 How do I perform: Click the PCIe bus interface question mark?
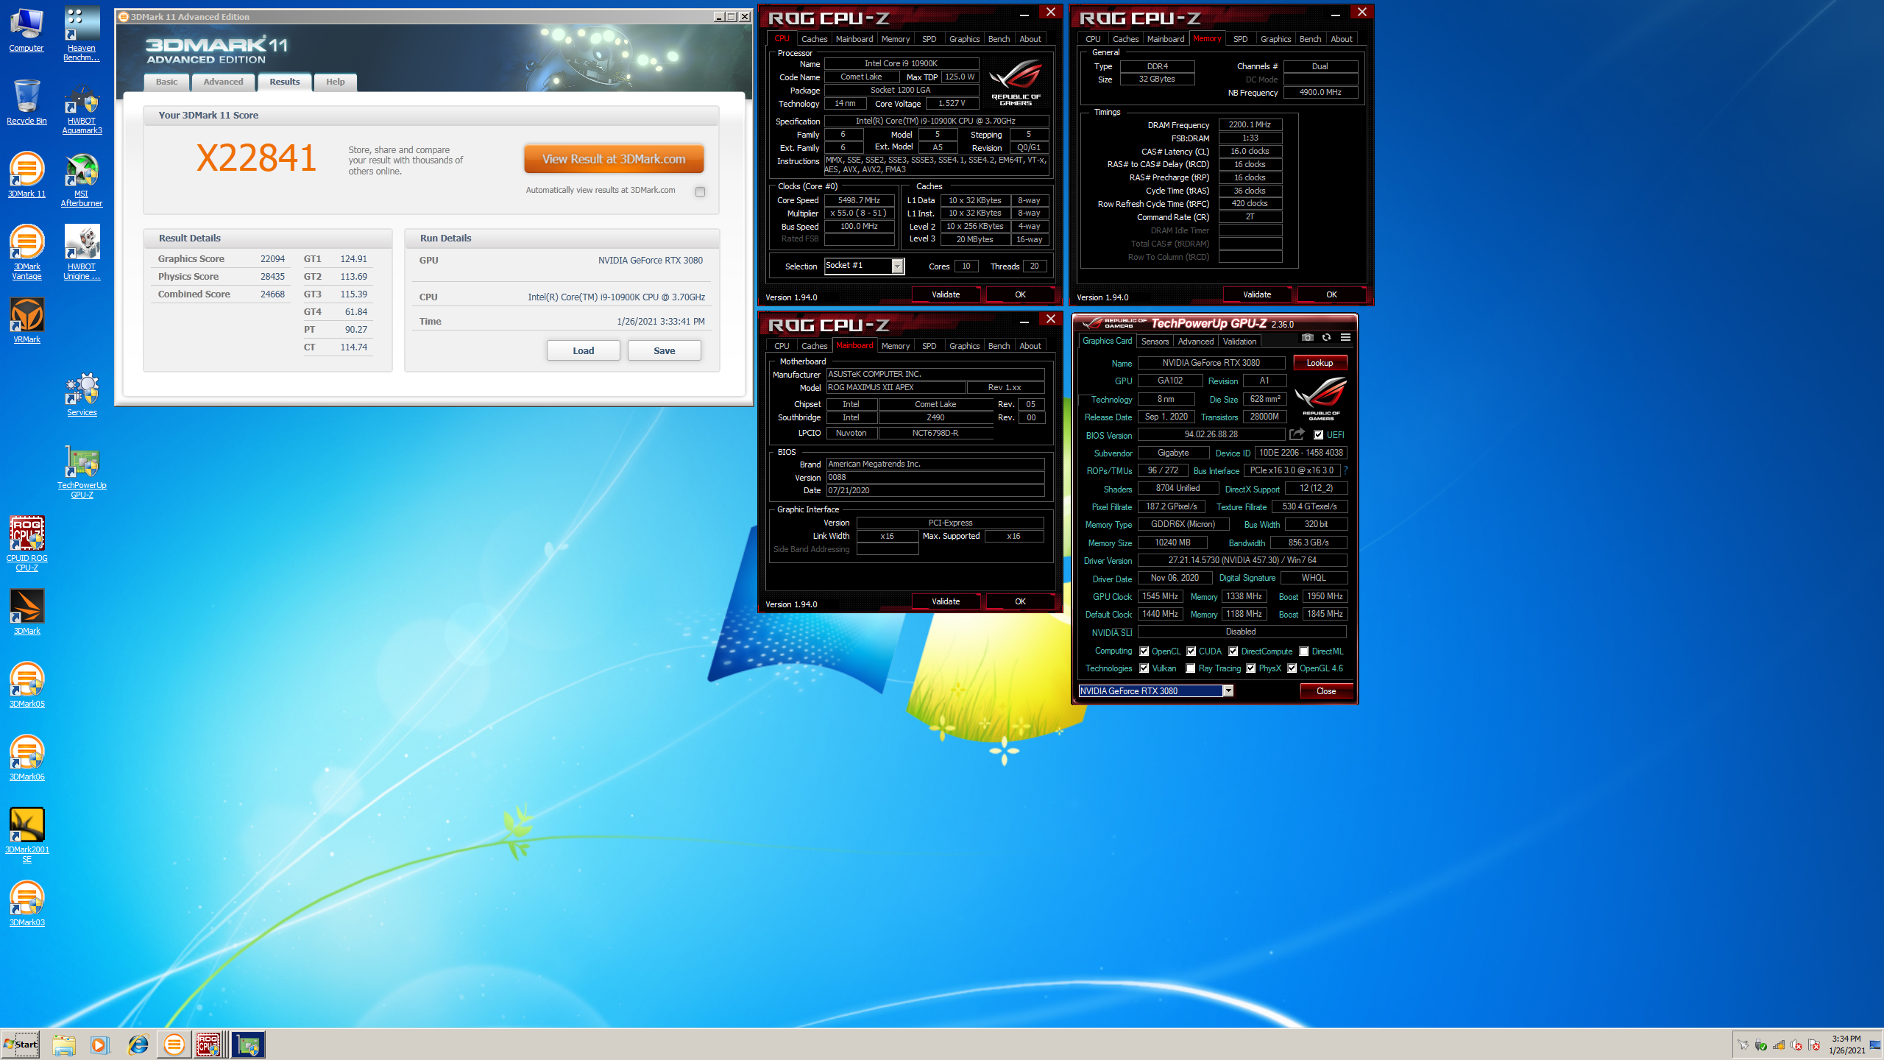(1346, 470)
